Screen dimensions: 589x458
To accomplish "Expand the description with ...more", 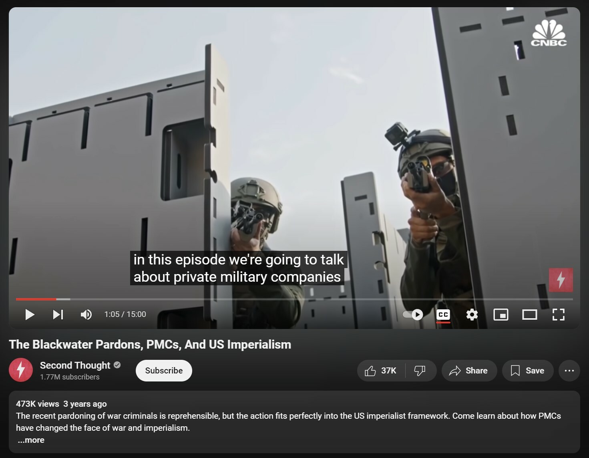I will coord(31,440).
